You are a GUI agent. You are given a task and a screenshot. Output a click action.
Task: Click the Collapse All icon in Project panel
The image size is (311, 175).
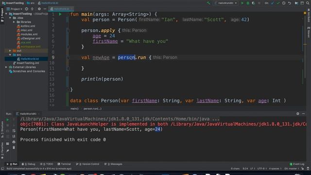click(x=32, y=9)
